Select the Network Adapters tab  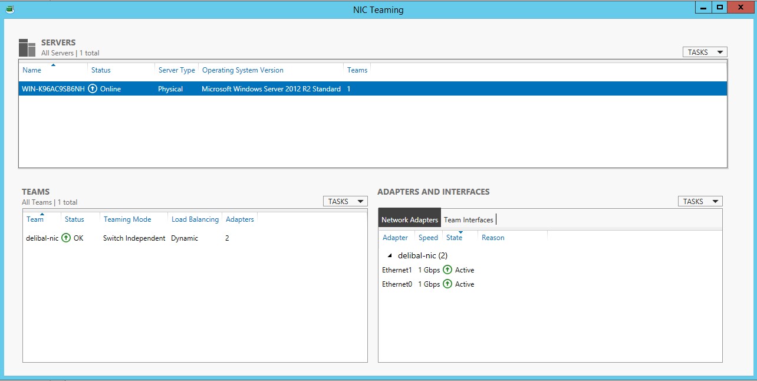pyautogui.click(x=410, y=220)
